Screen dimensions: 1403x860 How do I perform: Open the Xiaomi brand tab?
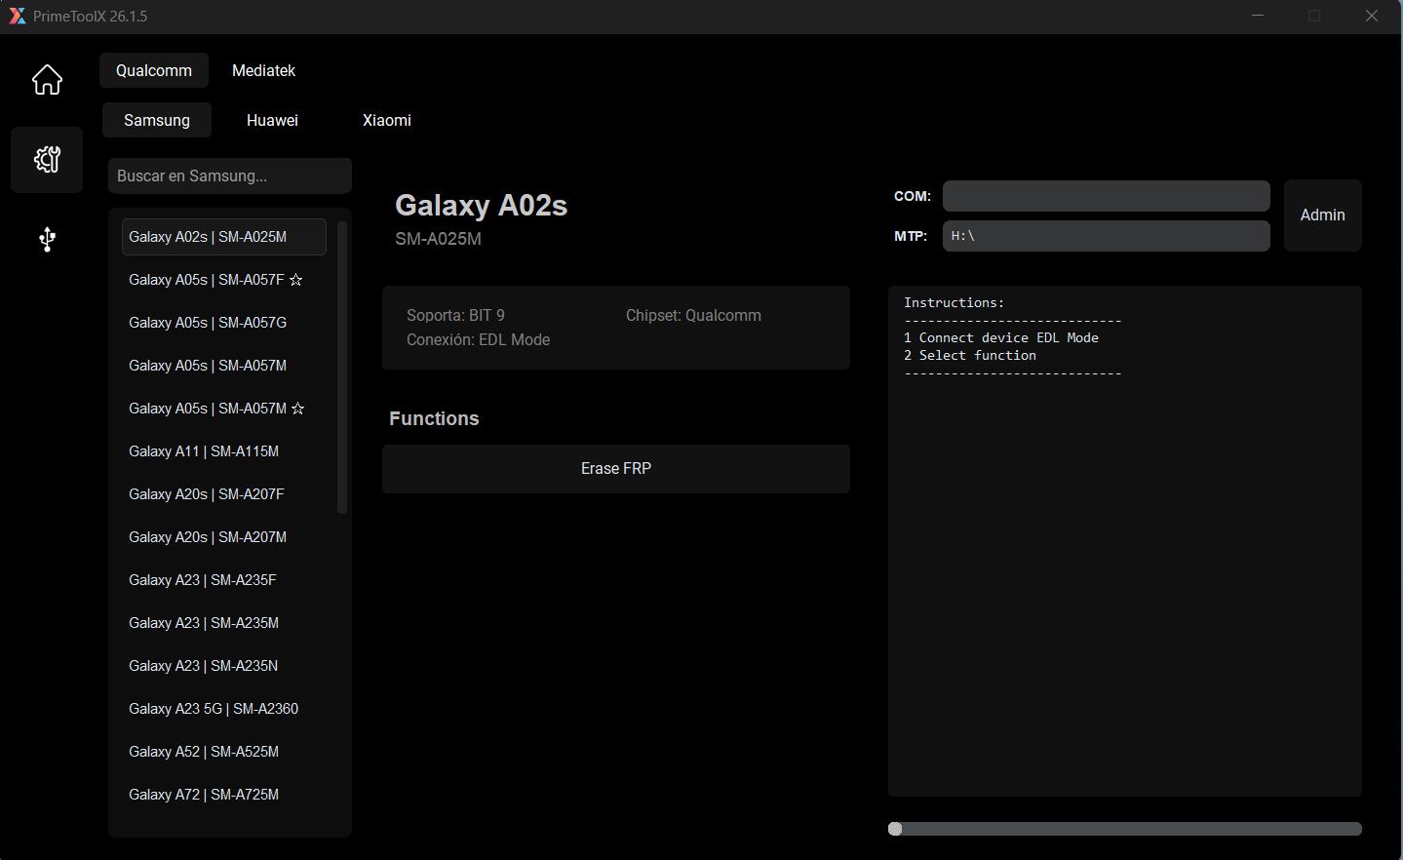[x=386, y=121]
